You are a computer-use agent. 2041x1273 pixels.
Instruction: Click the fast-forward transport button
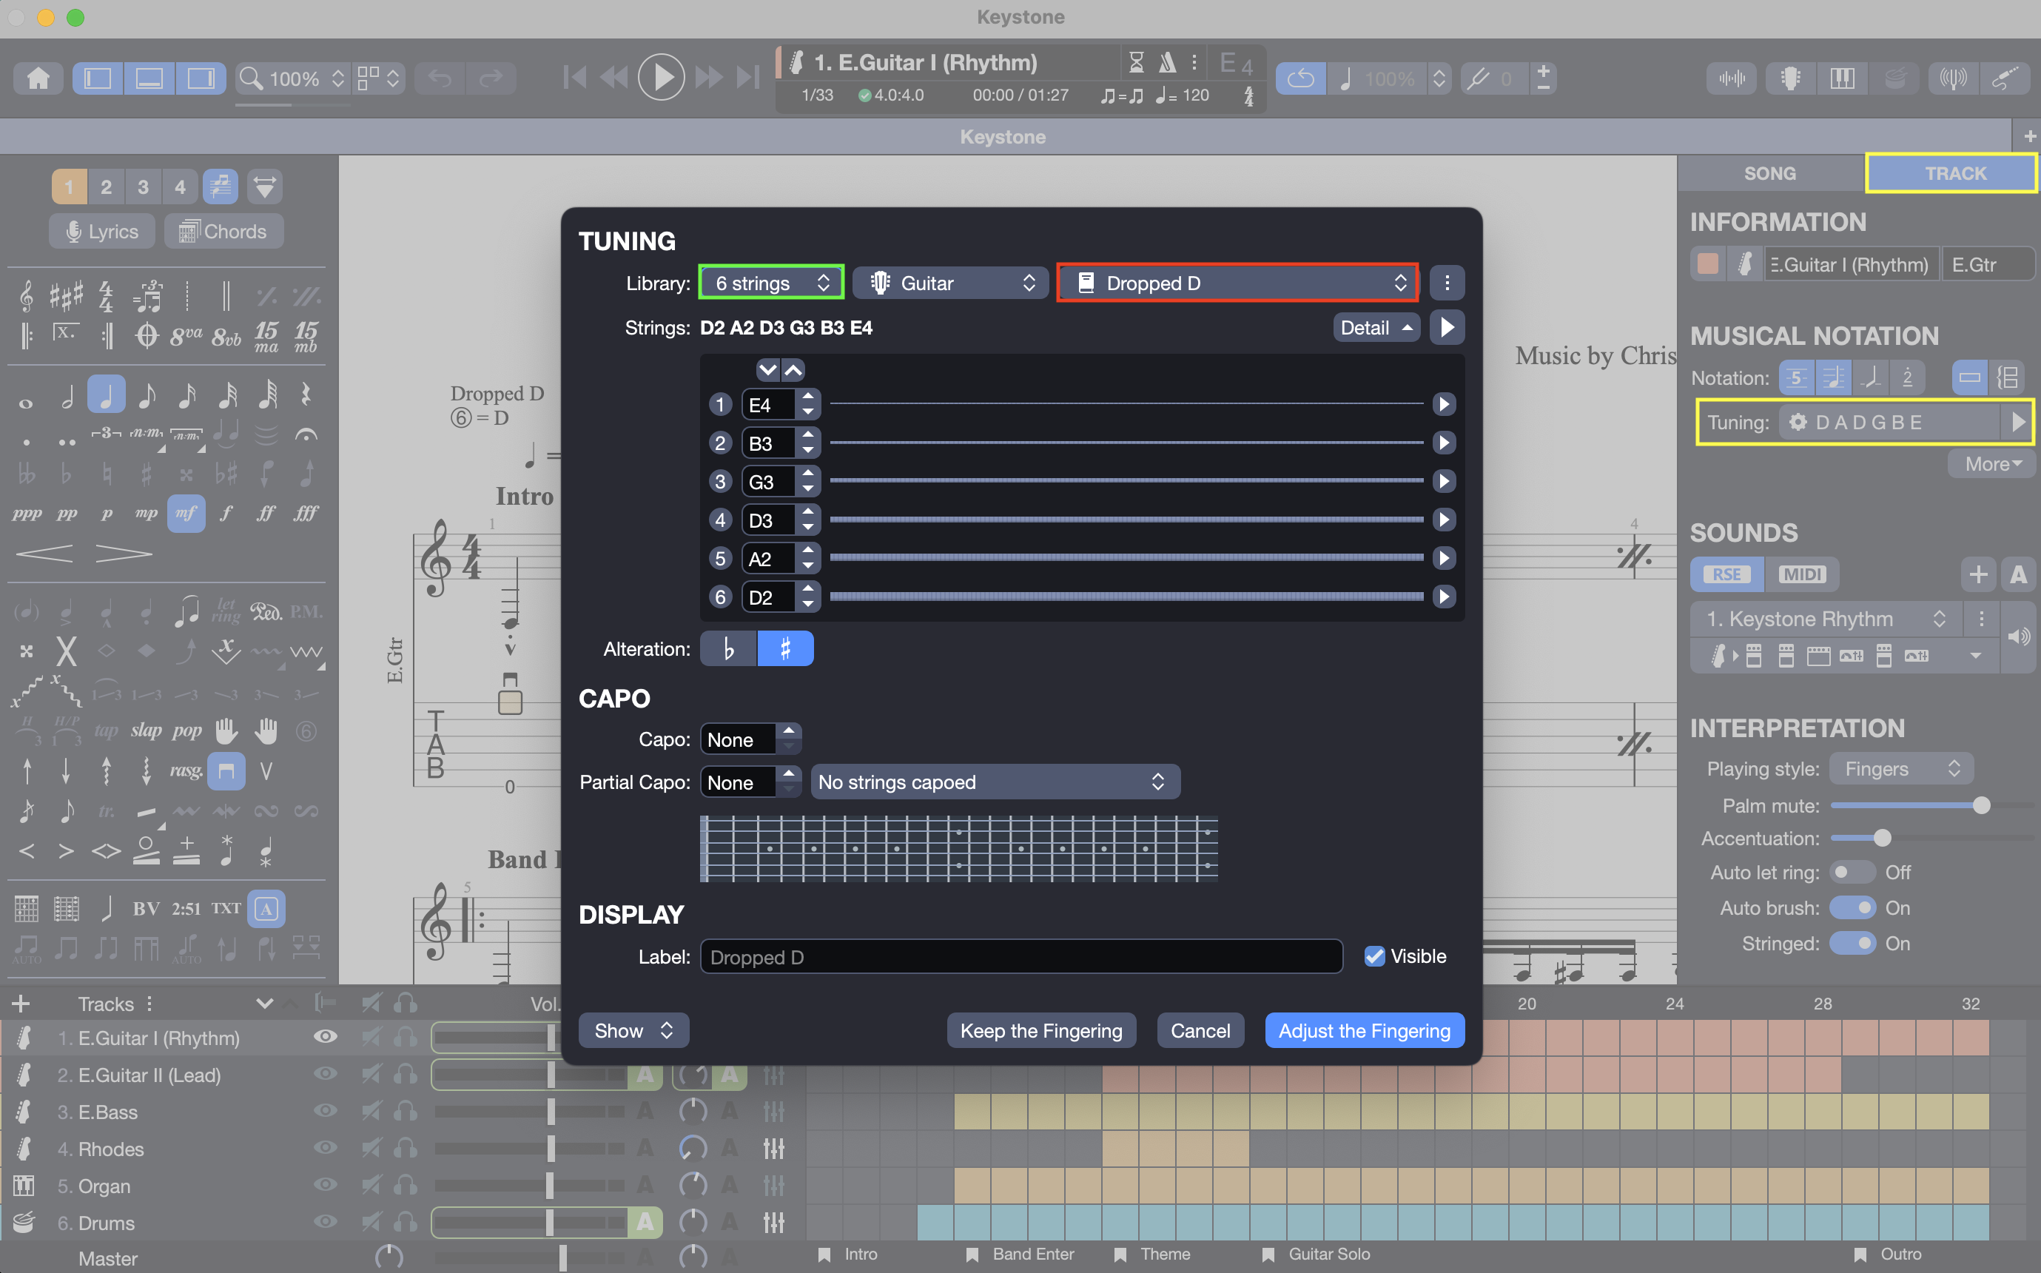709,78
